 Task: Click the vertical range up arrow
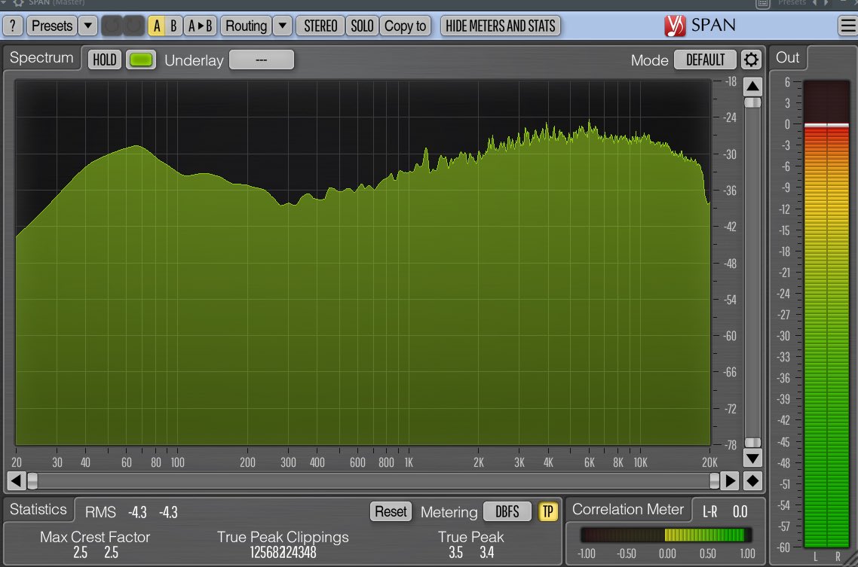click(753, 86)
